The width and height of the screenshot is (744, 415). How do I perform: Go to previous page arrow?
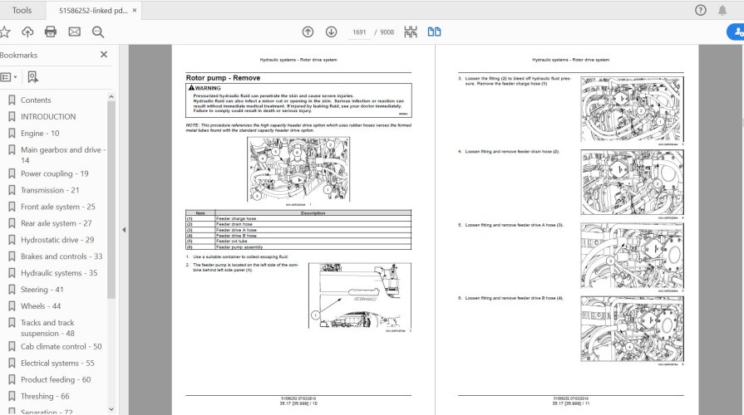308,32
